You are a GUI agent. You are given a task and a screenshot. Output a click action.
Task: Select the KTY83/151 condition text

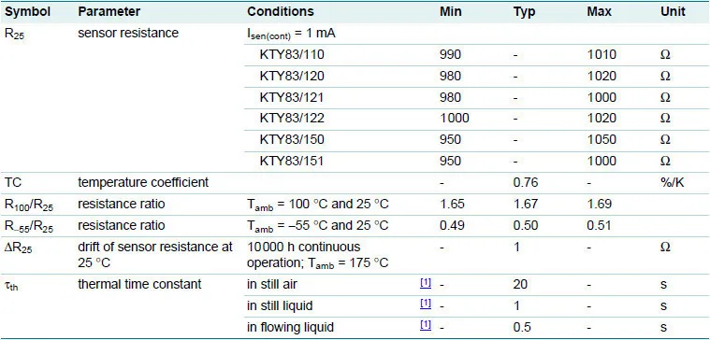pyautogui.click(x=292, y=161)
